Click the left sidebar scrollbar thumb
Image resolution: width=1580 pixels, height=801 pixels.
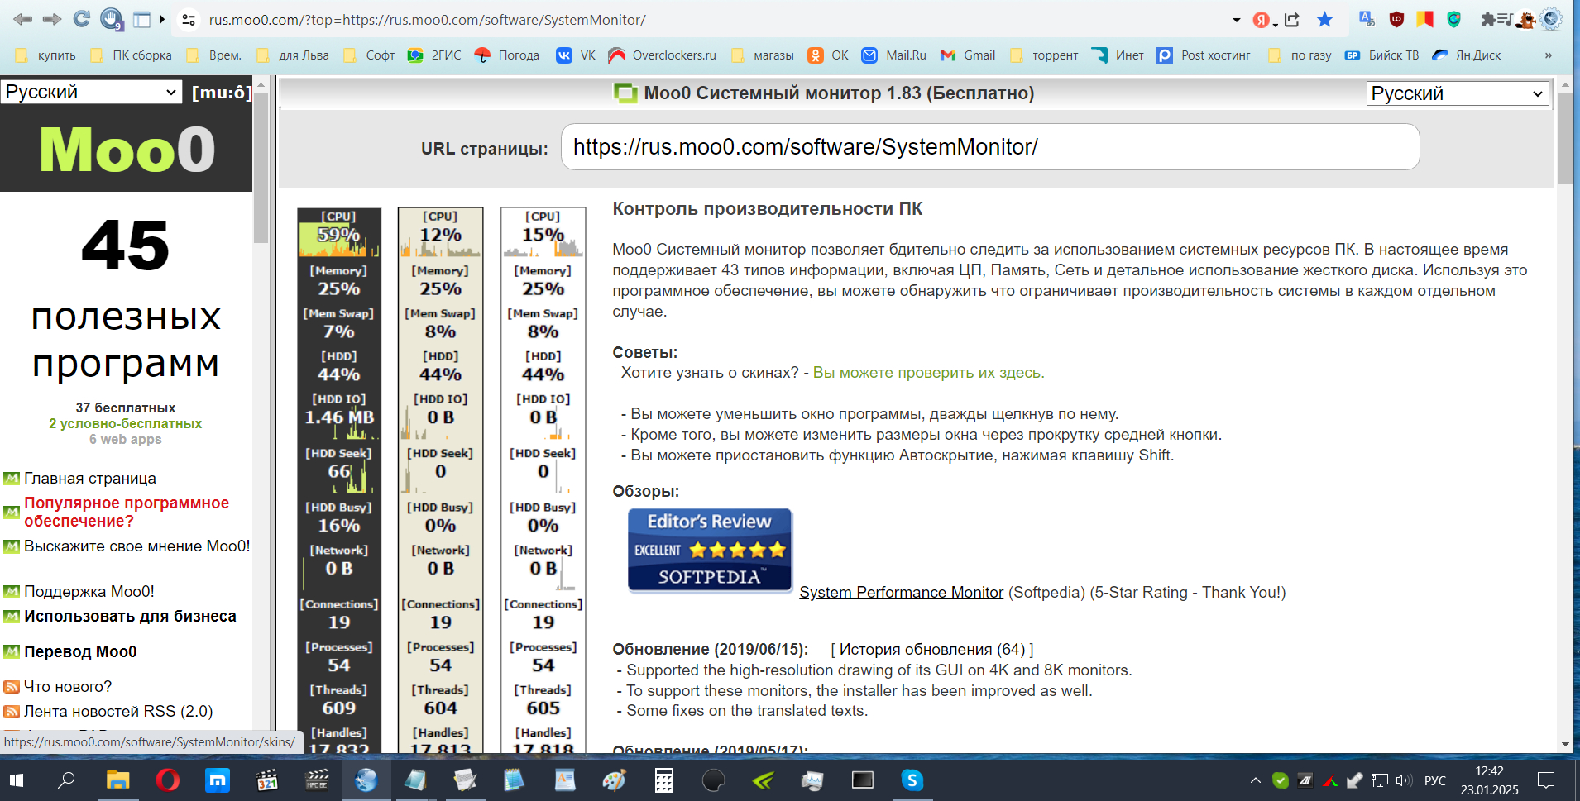261,167
